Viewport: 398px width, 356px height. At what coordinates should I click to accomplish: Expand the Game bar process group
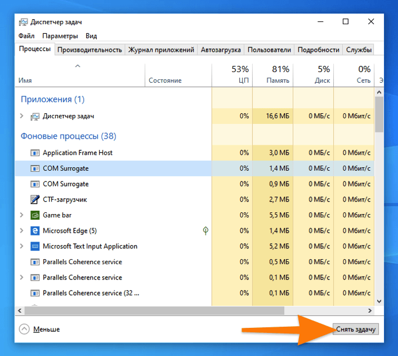21,215
